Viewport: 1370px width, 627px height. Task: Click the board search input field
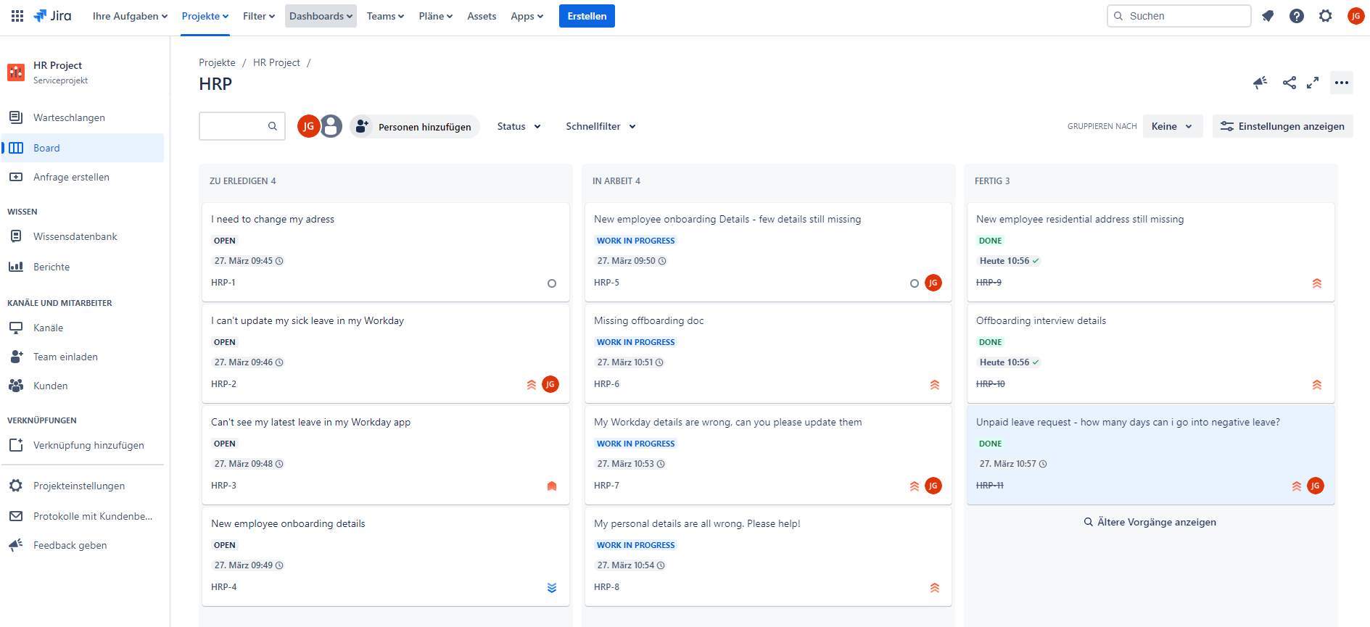tap(234, 126)
